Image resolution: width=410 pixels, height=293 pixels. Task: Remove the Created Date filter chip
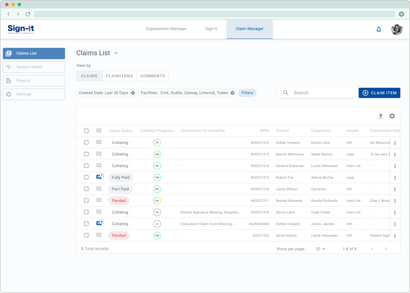[x=133, y=93]
